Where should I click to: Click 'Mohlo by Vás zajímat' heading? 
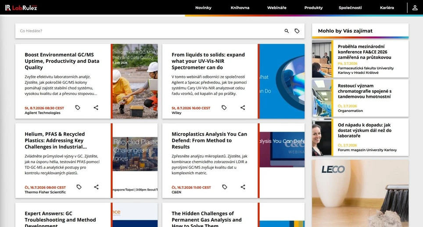(x=345, y=31)
